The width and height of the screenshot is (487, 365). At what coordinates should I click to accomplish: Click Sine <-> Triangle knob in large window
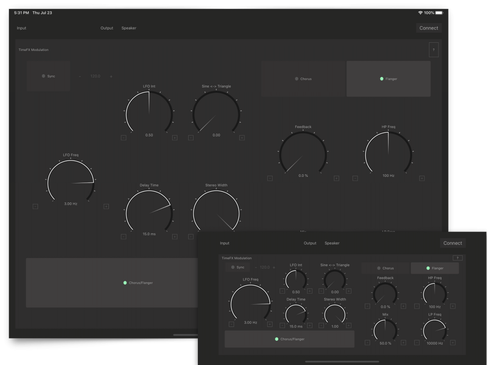[216, 114]
